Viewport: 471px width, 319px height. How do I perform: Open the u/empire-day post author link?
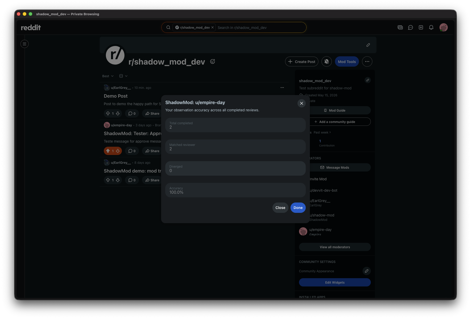tap(121, 125)
